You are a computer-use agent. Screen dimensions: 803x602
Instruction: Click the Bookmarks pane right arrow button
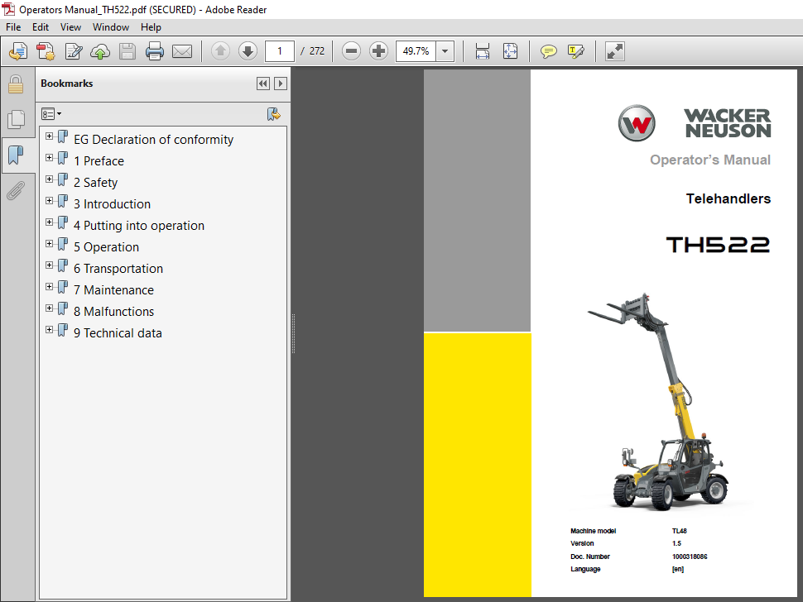coord(280,84)
